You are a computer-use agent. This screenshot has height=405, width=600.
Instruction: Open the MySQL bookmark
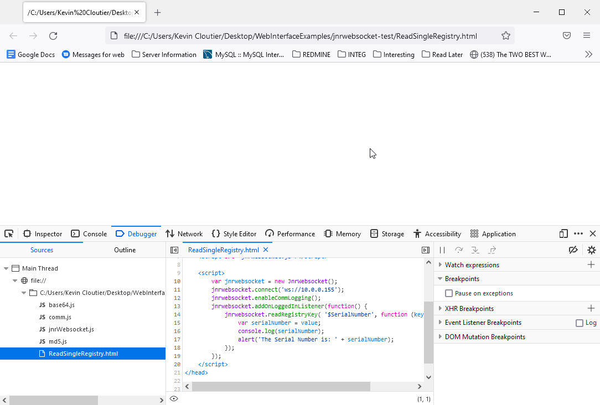[x=244, y=54]
